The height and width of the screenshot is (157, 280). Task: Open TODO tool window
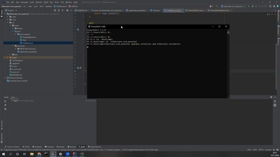pyautogui.click(x=26, y=147)
